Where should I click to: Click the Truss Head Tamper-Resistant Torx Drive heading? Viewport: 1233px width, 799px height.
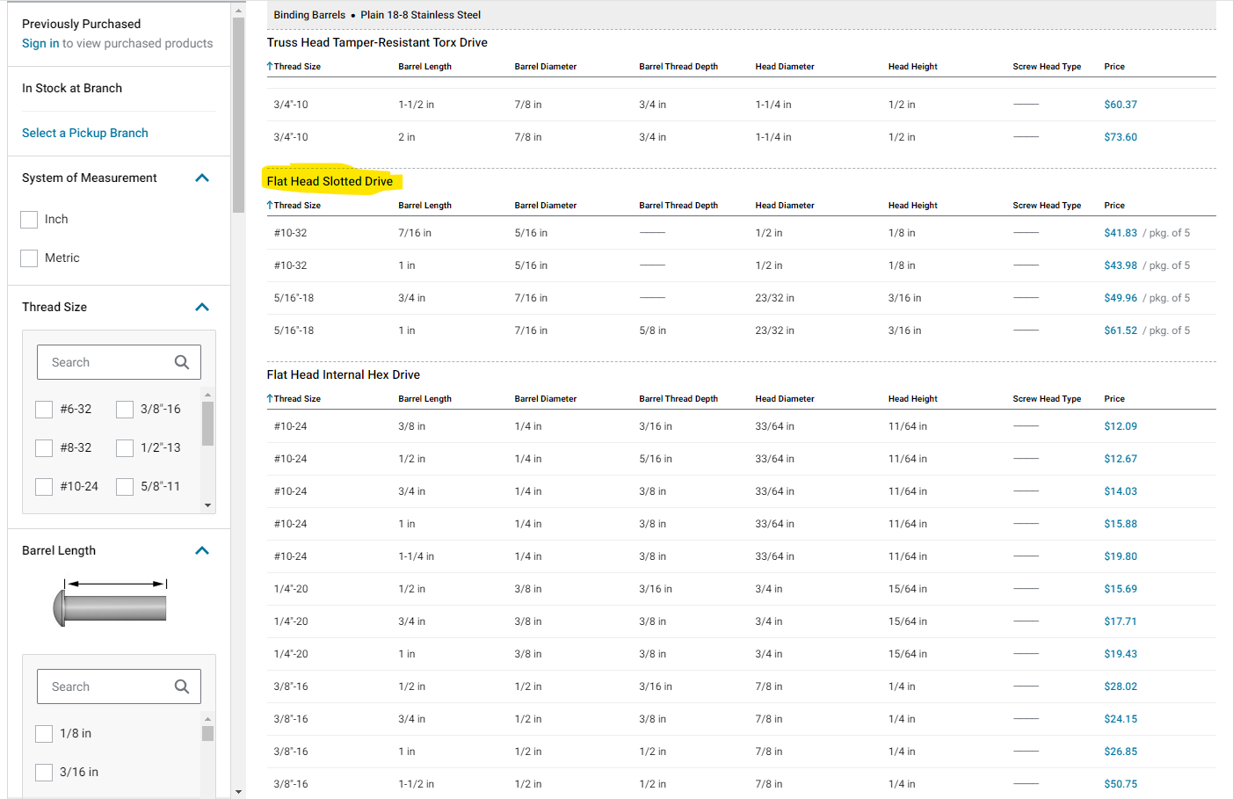pyautogui.click(x=377, y=42)
